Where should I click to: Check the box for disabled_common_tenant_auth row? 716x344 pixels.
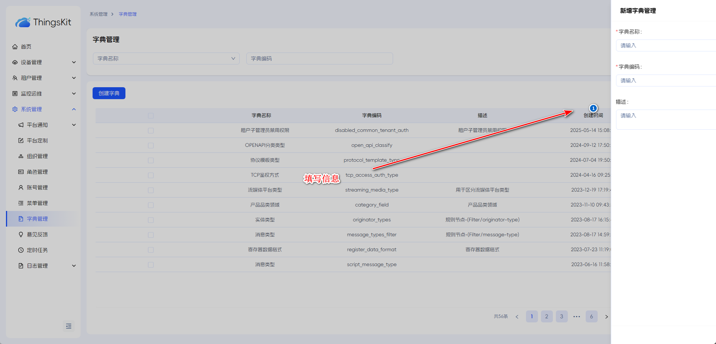(151, 130)
